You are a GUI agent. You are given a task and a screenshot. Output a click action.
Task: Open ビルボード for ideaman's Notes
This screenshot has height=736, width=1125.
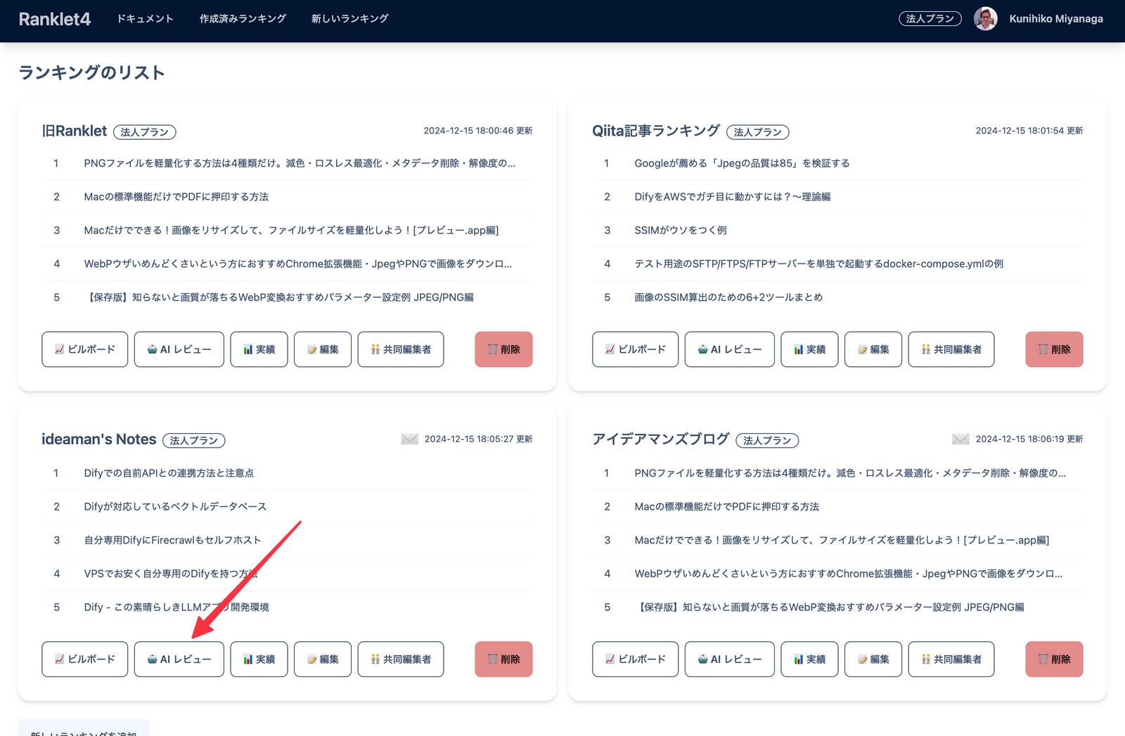[x=84, y=659]
